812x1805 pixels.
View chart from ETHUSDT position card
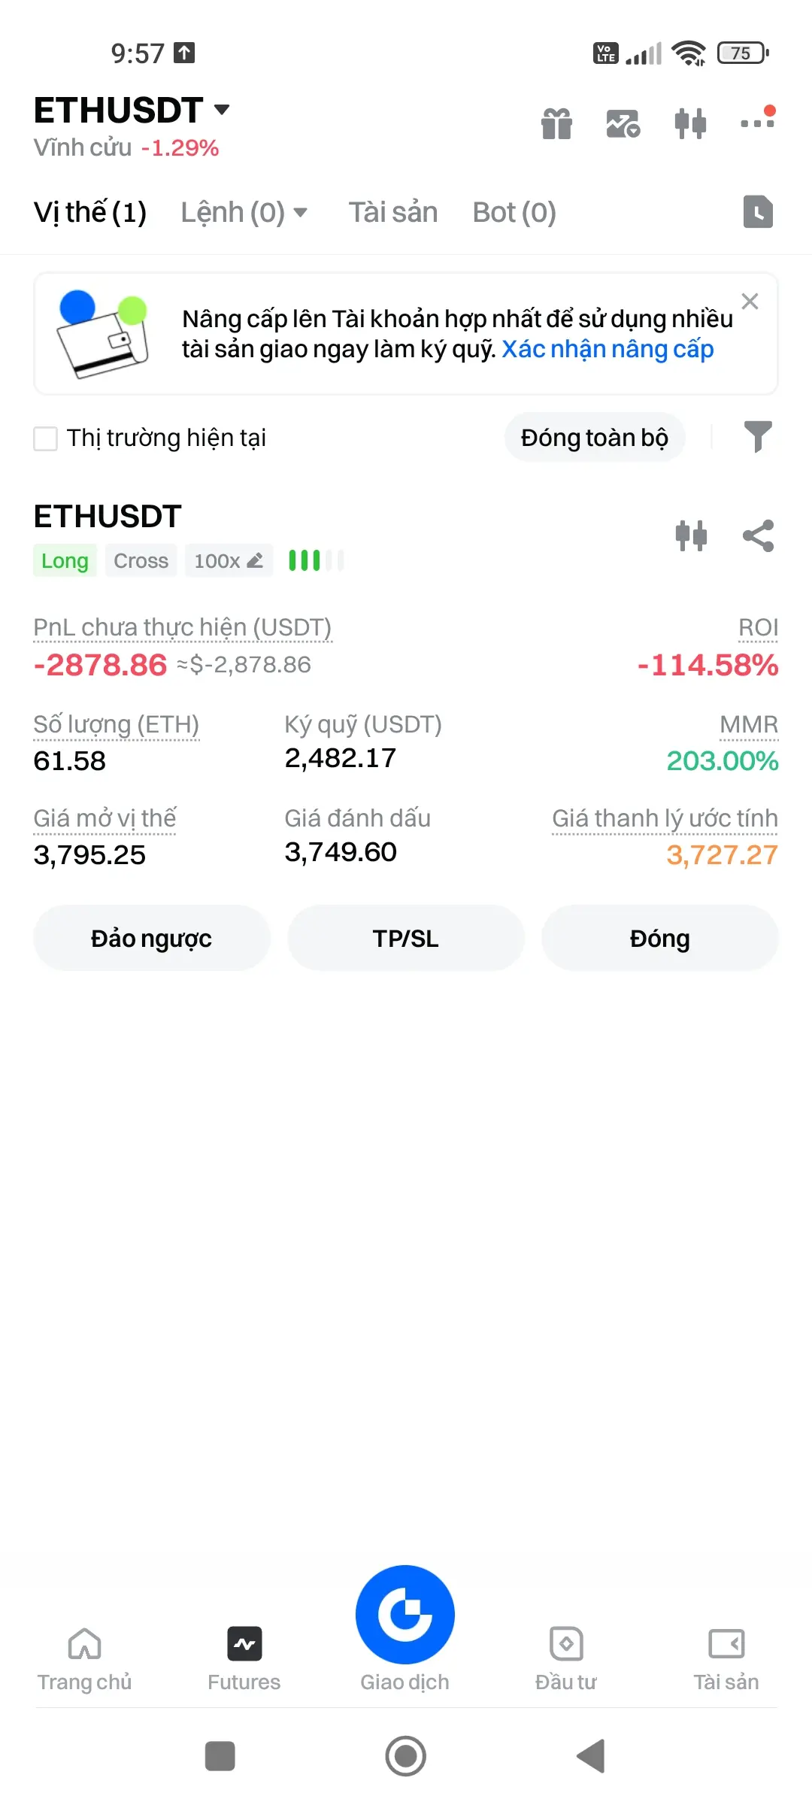pos(691,536)
